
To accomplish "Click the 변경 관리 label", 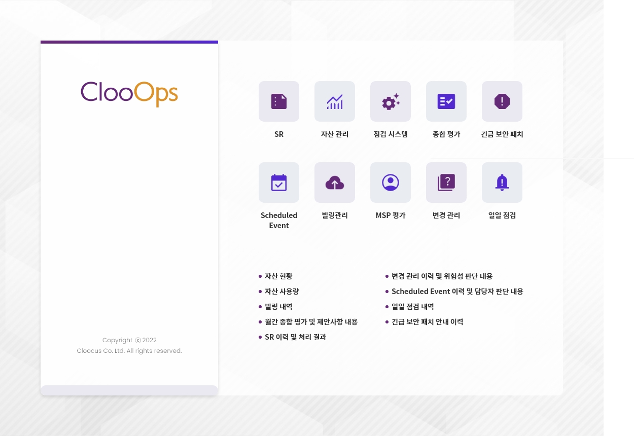I will click(446, 215).
